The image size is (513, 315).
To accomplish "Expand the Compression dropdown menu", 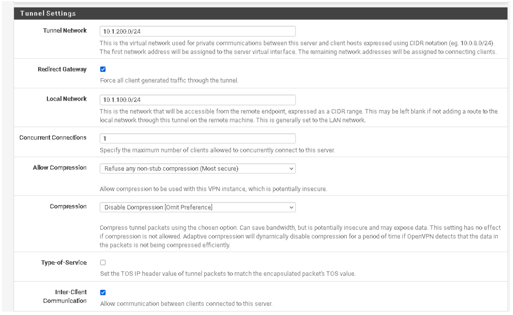I will pyautogui.click(x=197, y=207).
